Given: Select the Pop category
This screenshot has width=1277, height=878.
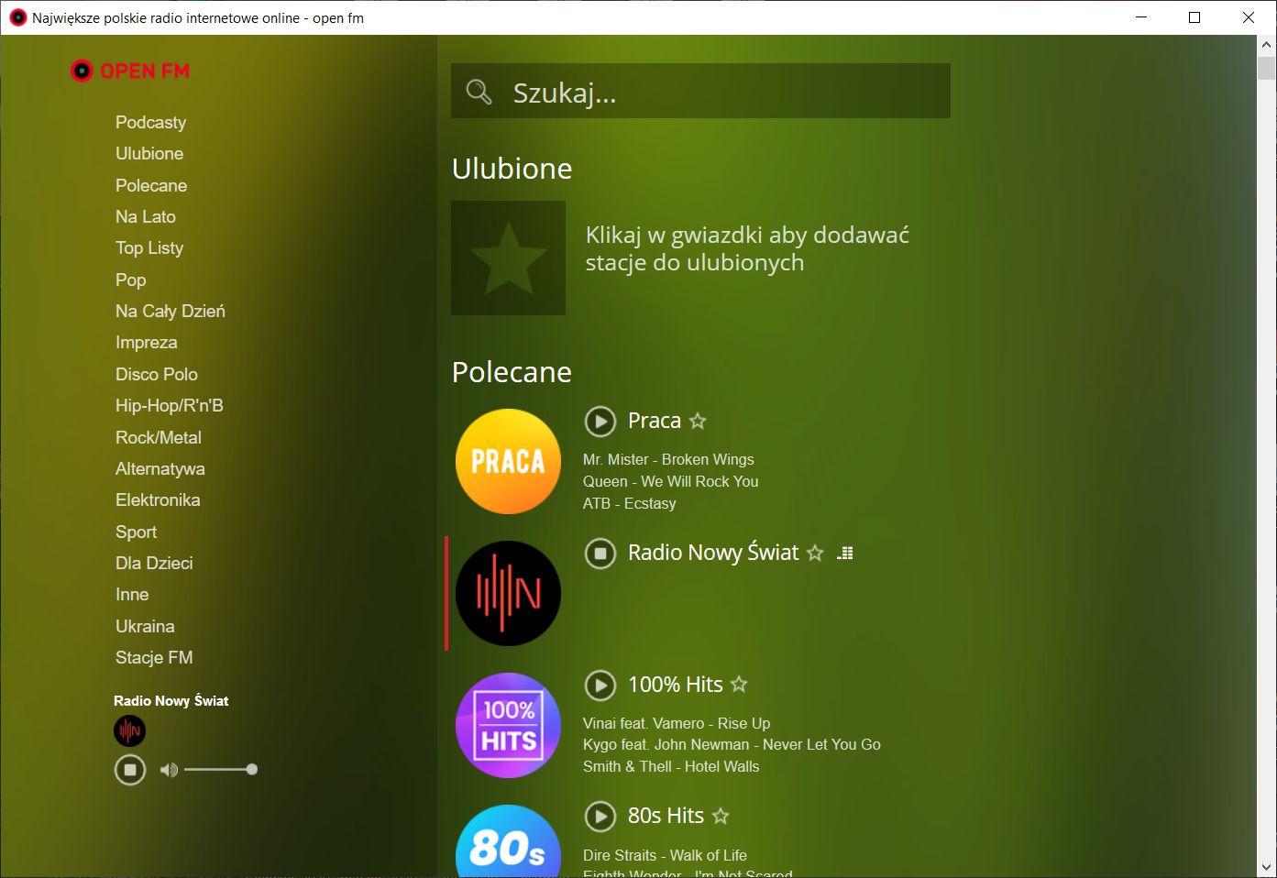Looking at the screenshot, I should pyautogui.click(x=130, y=280).
